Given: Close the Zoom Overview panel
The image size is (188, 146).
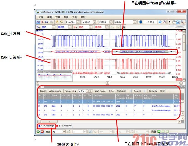Looking at the screenshot, I should coord(71,72).
